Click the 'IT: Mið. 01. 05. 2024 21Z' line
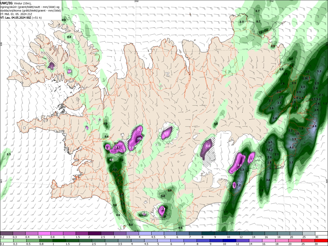This screenshot has width=328, height=246. click(16, 14)
